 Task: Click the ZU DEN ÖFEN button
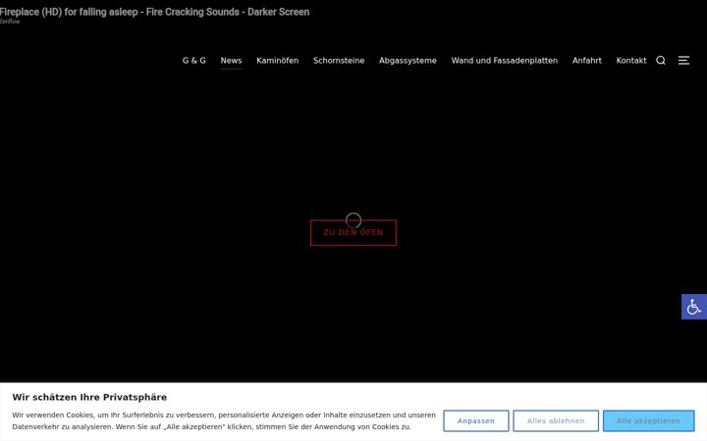click(x=353, y=232)
